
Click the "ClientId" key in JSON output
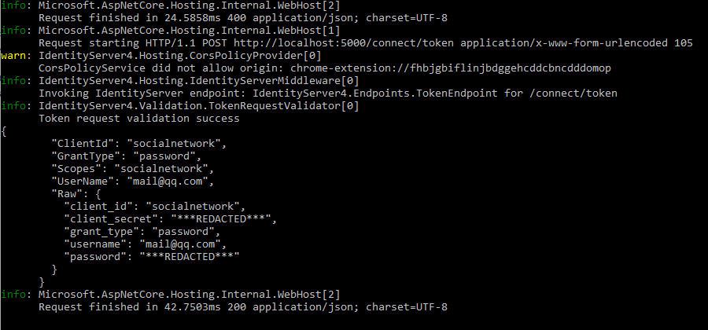click(x=82, y=144)
